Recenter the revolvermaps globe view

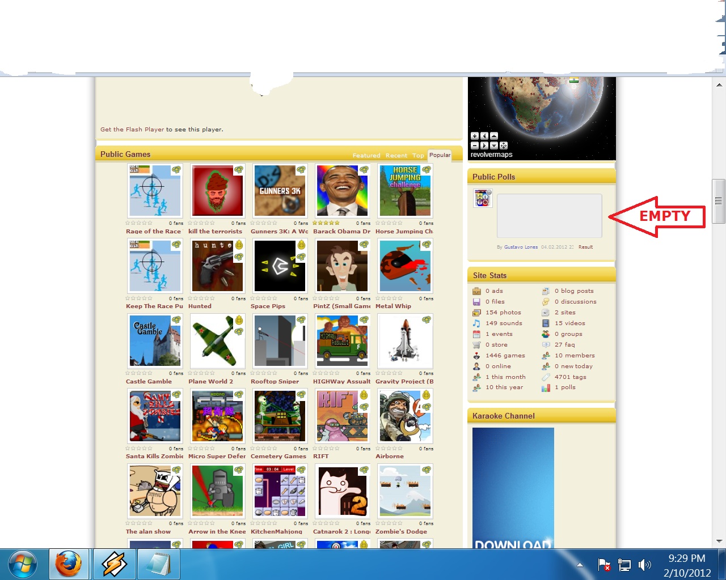(x=504, y=146)
